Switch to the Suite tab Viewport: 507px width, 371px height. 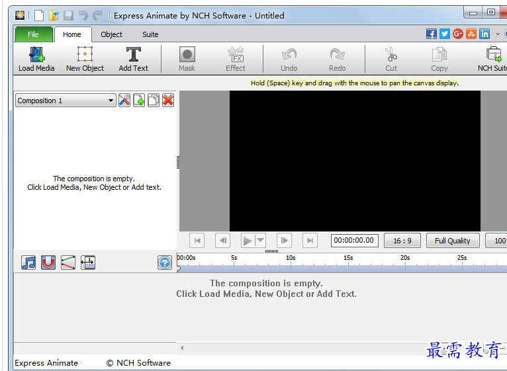click(x=150, y=34)
